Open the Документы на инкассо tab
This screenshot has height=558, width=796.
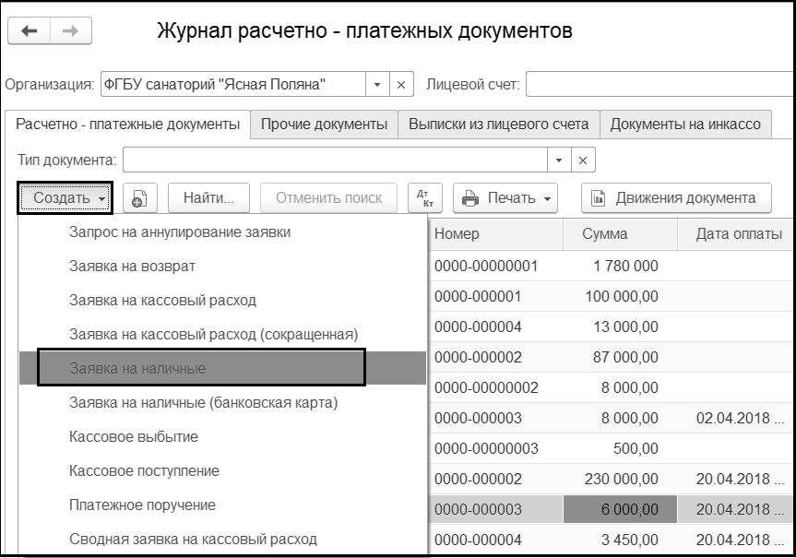(685, 125)
